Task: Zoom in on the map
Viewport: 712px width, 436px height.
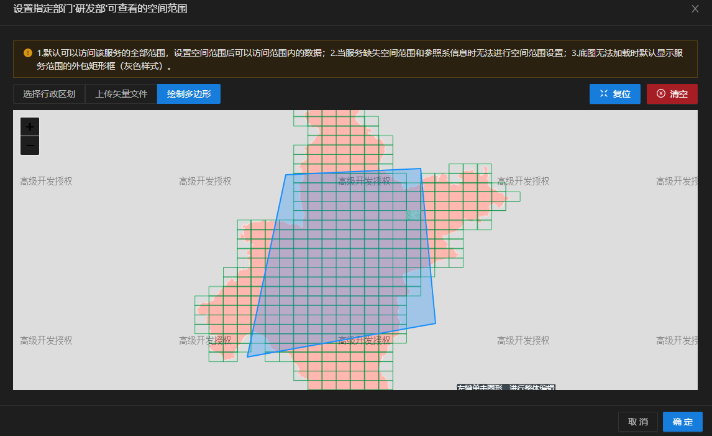Action: (x=30, y=126)
